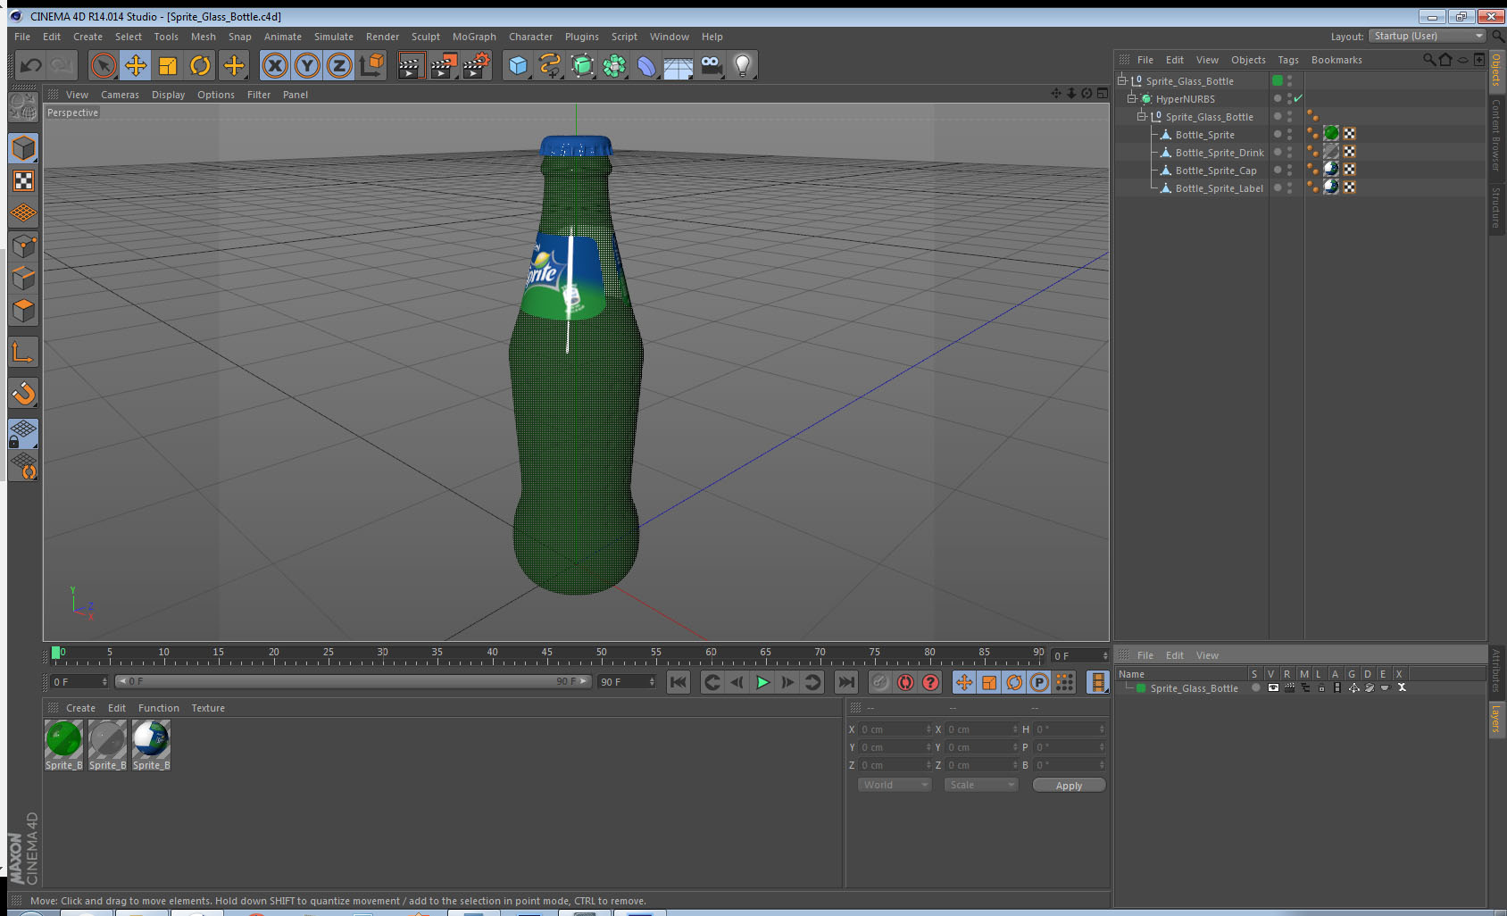Image resolution: width=1507 pixels, height=916 pixels.
Task: Add a Light object
Action: click(743, 65)
